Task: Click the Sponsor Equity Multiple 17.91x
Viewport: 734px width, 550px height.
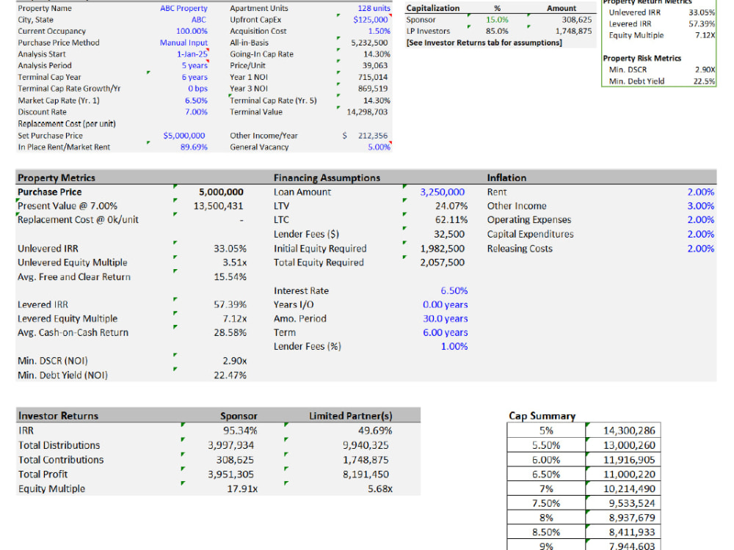Action: (242, 489)
